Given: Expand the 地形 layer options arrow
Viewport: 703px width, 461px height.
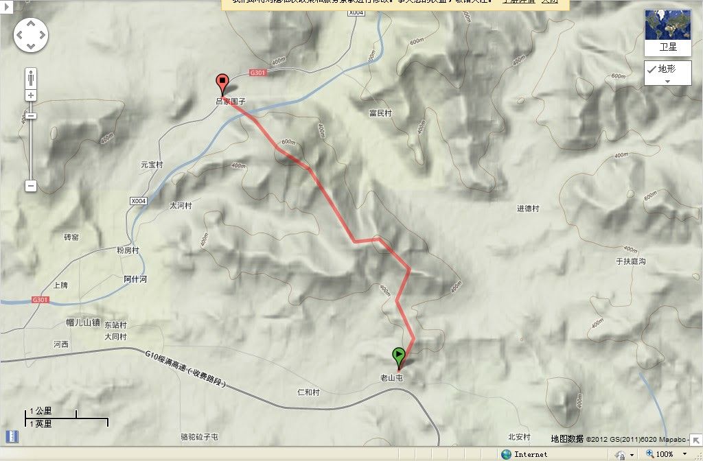Looking at the screenshot, I should point(667,82).
